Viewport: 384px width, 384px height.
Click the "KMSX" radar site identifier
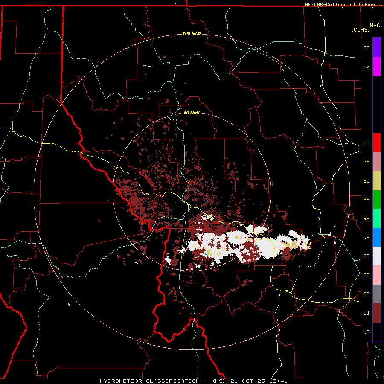(x=219, y=381)
